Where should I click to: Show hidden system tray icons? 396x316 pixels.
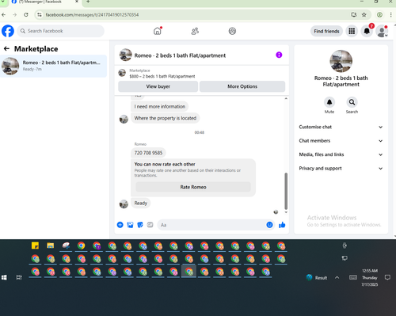[337, 277]
